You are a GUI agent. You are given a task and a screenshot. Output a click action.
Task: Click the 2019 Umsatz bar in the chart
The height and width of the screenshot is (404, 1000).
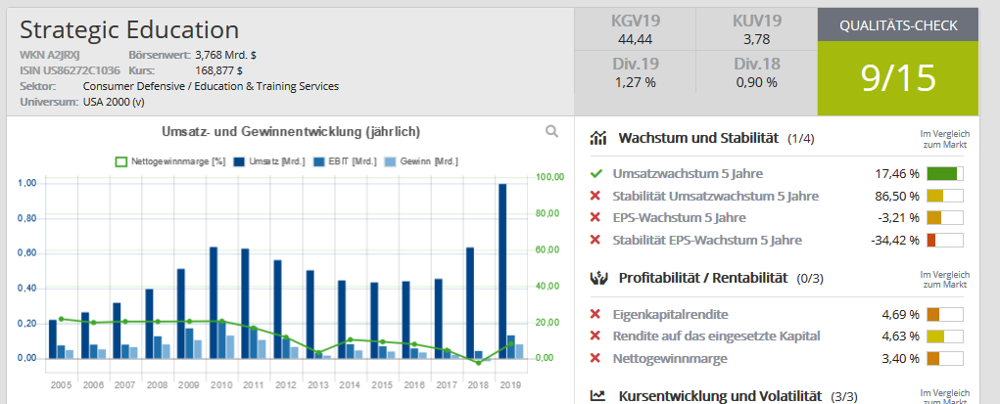coord(502,271)
